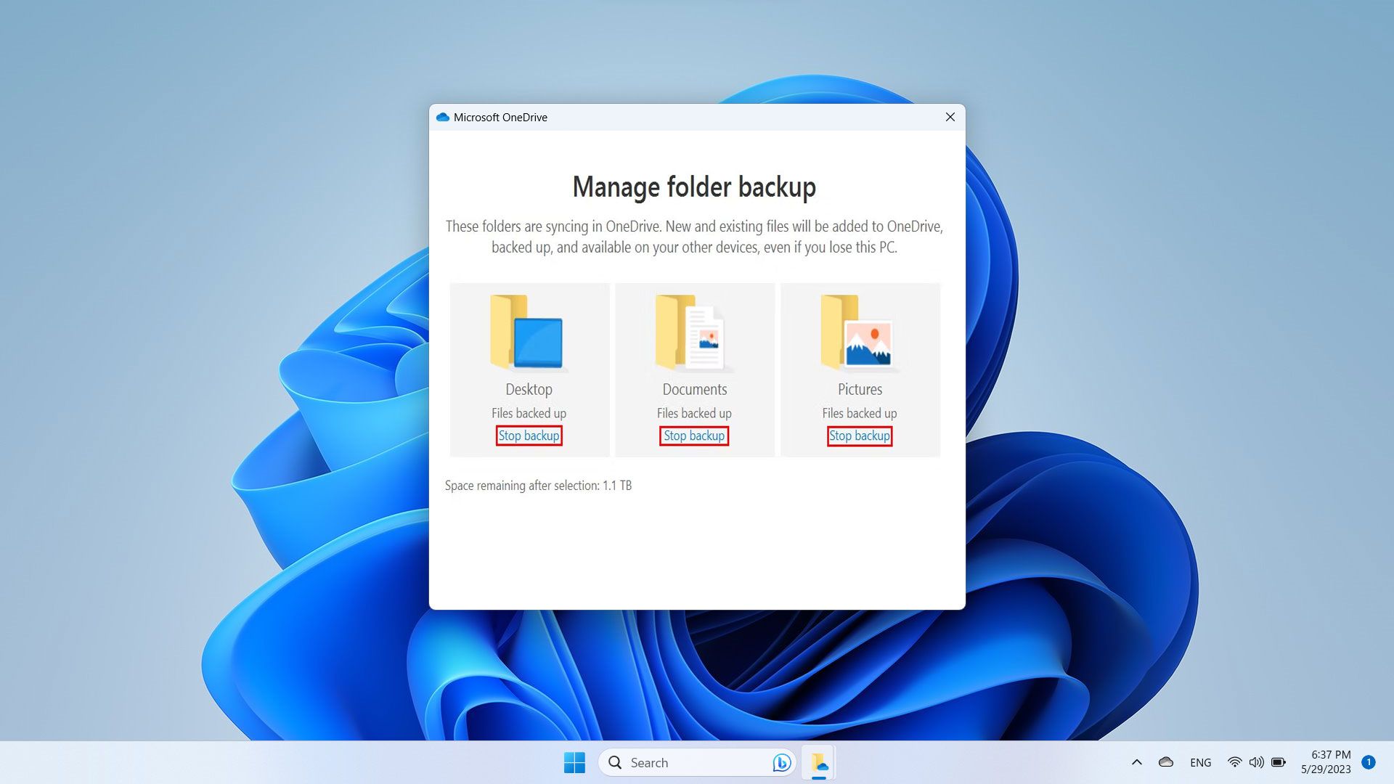Click the Documents folder label
This screenshot has width=1394, height=784.
[694, 389]
